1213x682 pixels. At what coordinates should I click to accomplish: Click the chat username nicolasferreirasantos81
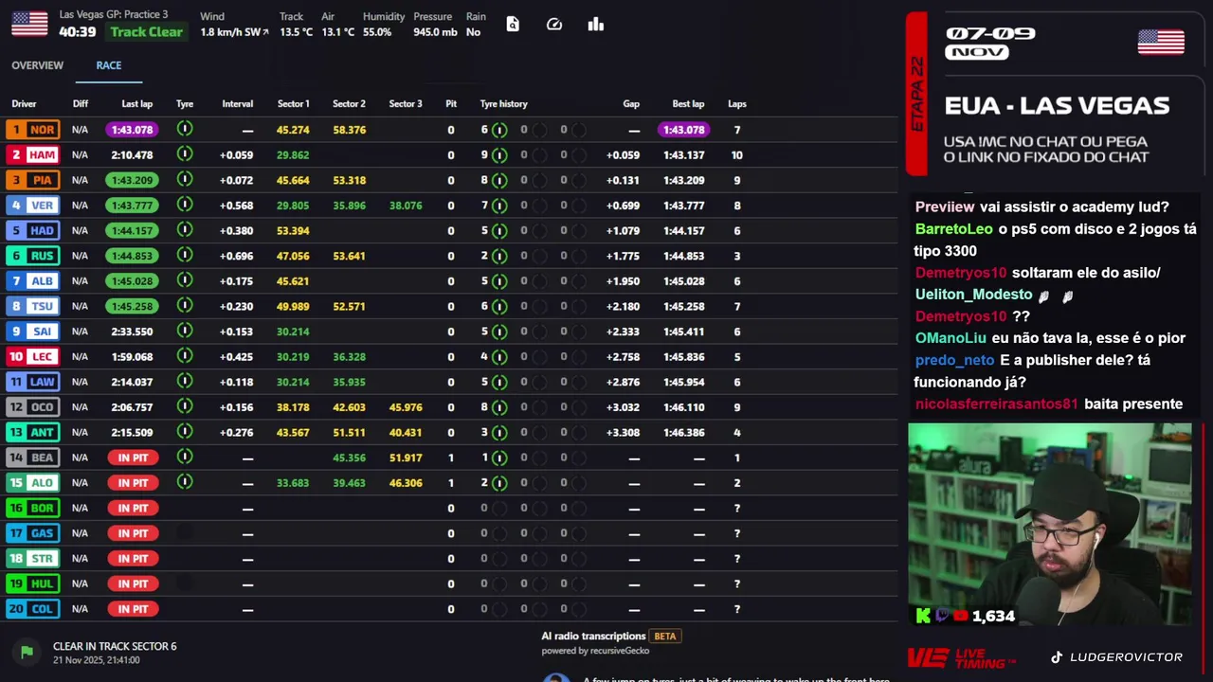(x=996, y=404)
